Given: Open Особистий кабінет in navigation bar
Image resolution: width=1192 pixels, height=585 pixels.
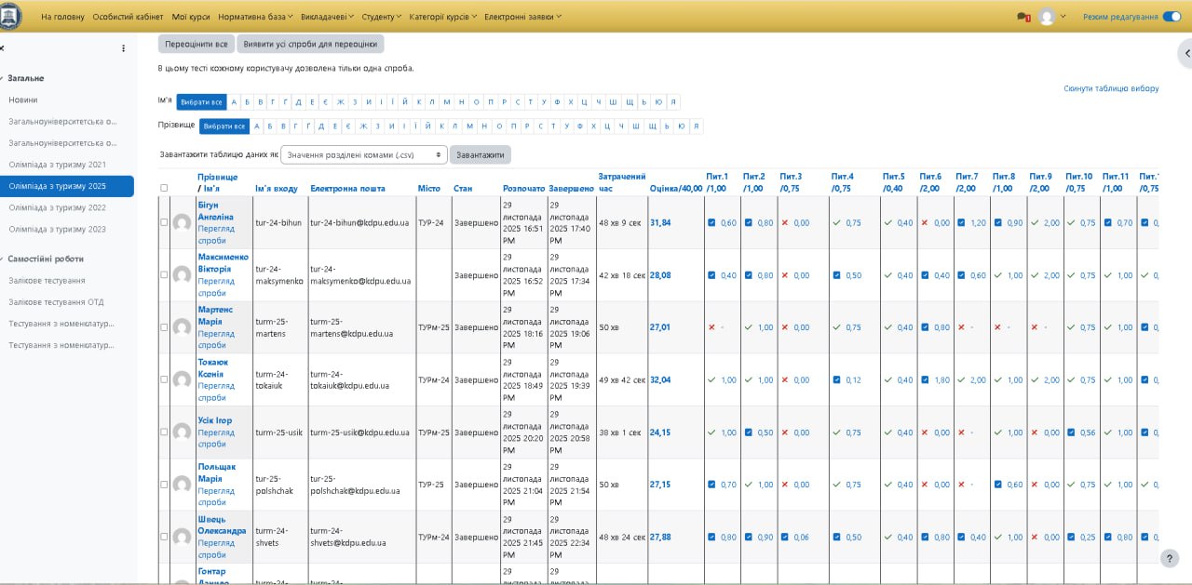Looking at the screenshot, I should pos(126,17).
